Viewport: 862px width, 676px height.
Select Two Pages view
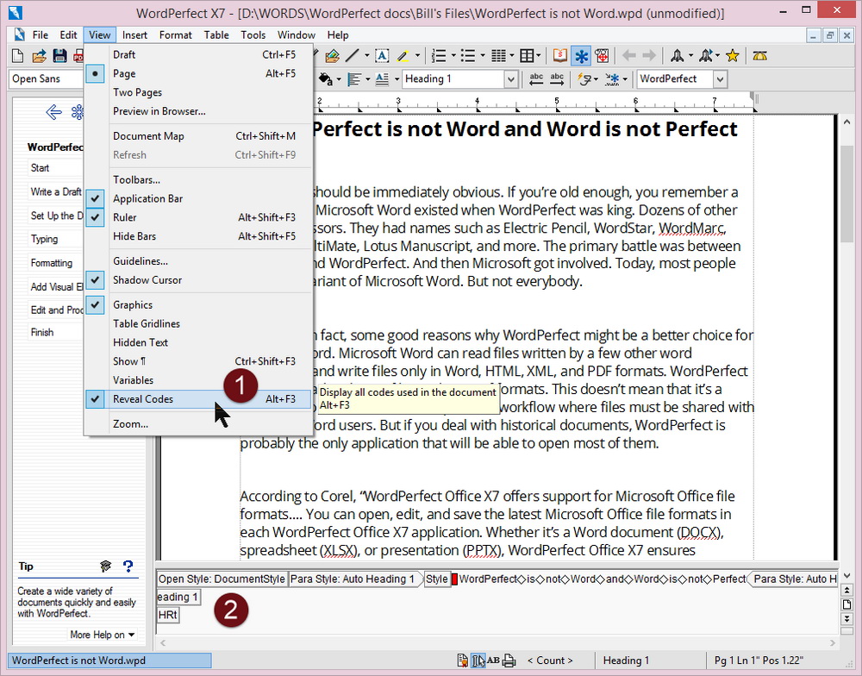point(198,92)
